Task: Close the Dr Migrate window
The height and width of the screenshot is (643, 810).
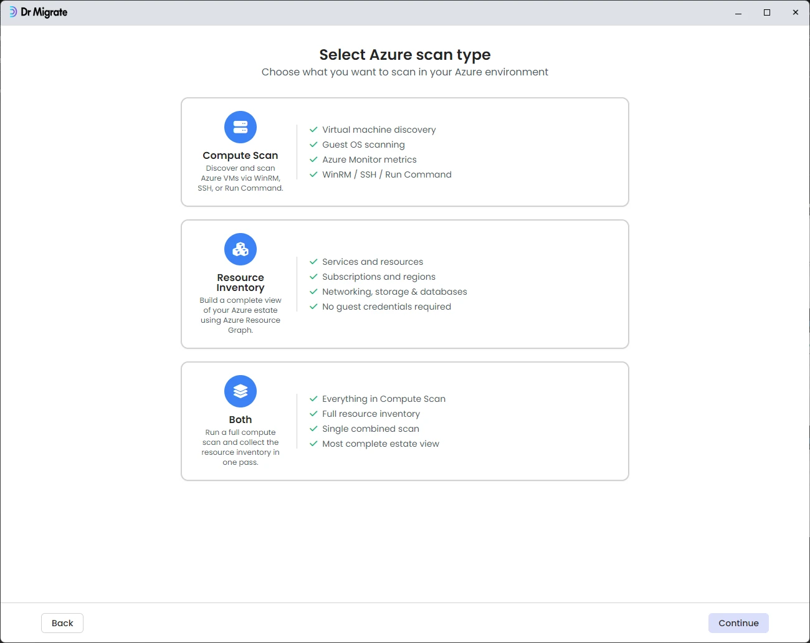Action: (796, 12)
